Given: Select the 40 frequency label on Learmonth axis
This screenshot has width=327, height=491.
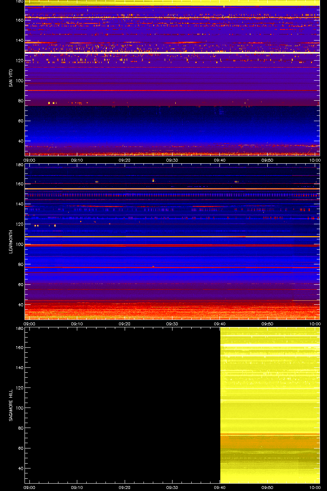Looking at the screenshot, I should point(20,304).
